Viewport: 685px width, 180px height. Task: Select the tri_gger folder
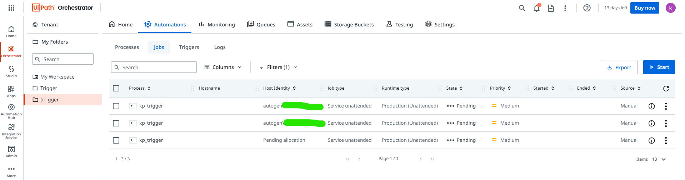[x=62, y=100]
